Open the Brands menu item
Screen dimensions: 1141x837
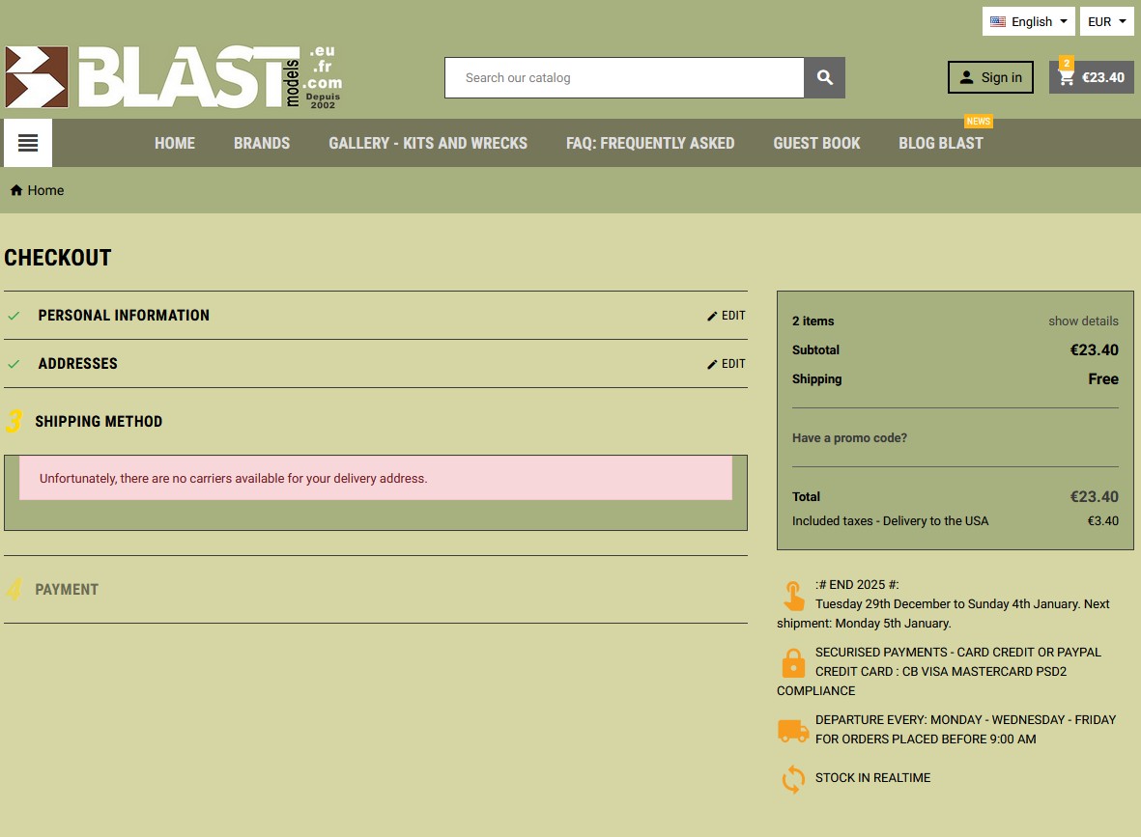coord(262,143)
